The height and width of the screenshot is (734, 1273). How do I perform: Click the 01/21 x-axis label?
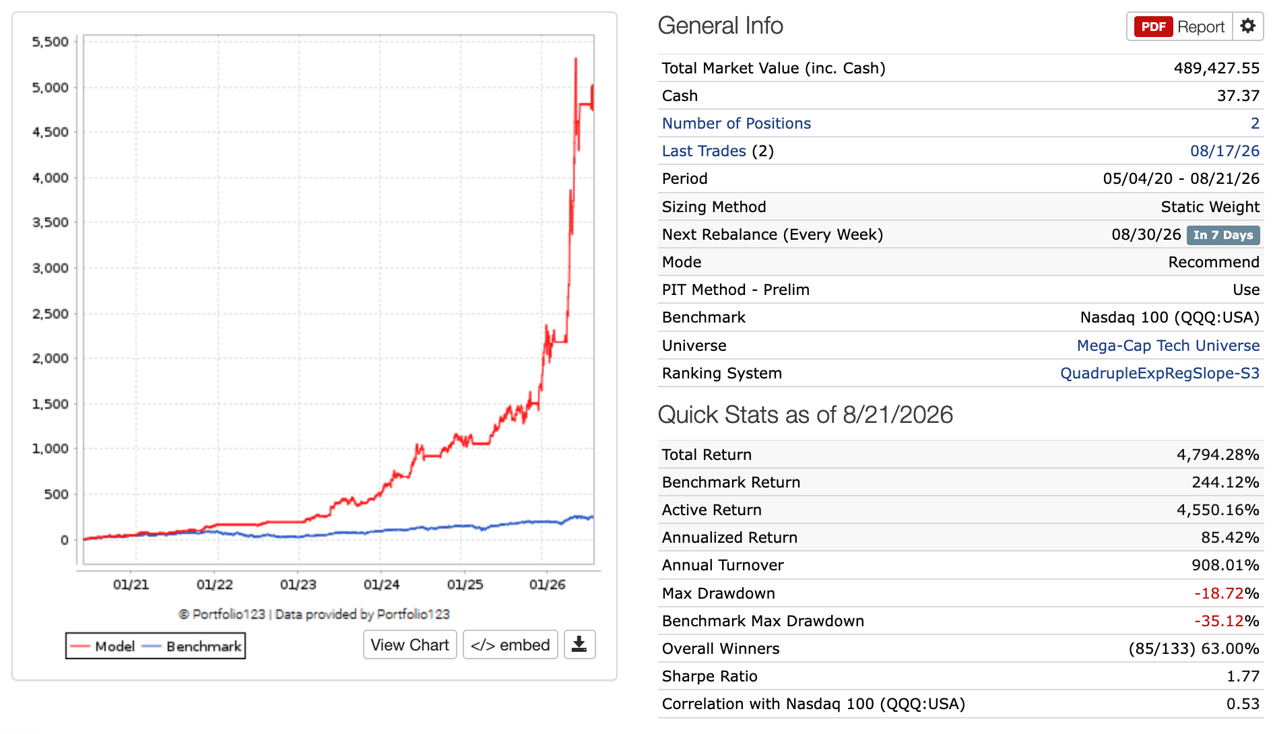click(131, 585)
